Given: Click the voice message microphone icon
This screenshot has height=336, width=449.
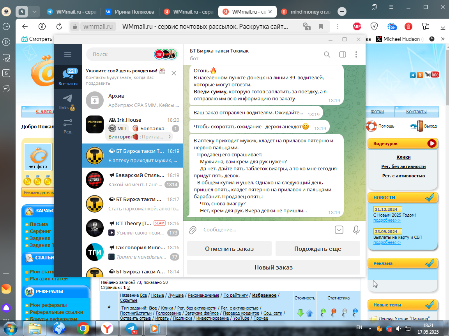Looking at the screenshot, I should [356, 230].
